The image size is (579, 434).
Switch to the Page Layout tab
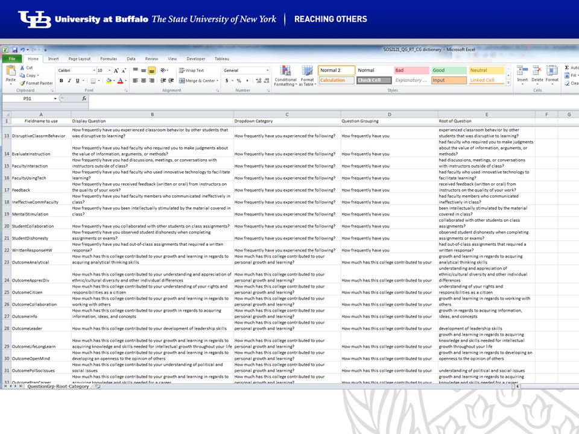(80, 58)
